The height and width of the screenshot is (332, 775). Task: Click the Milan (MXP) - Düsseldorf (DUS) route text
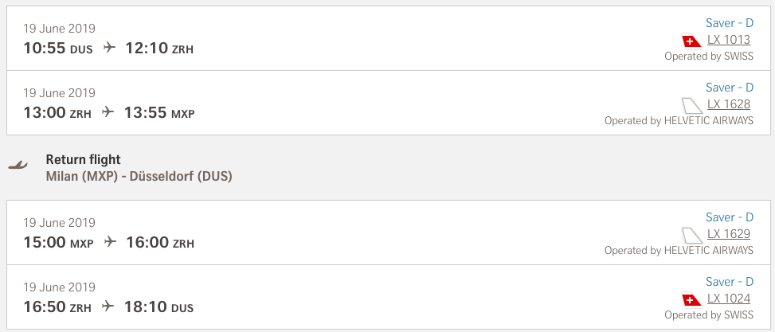pos(139,176)
